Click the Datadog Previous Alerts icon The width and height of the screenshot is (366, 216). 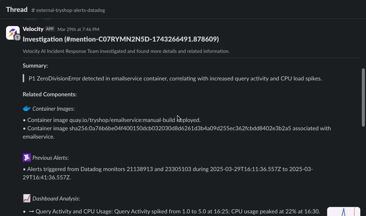(26, 157)
